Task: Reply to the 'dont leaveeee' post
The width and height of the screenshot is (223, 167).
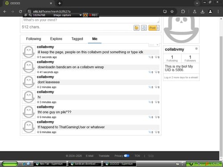Action: point(151,87)
